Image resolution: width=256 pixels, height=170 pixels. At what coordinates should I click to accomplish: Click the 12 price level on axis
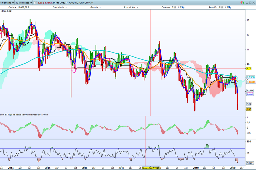tap(248, 35)
